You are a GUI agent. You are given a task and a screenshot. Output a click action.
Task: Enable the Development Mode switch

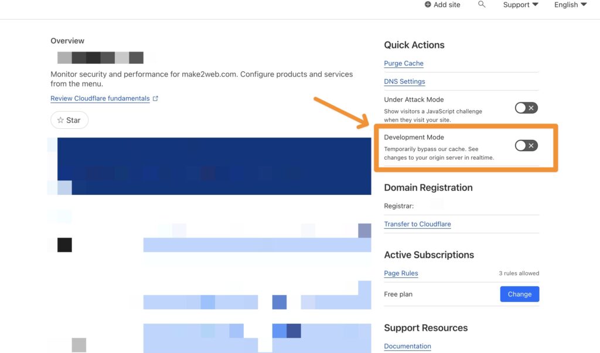526,145
